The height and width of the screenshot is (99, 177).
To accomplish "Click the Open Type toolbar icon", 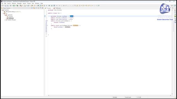I will tap(32, 5).
